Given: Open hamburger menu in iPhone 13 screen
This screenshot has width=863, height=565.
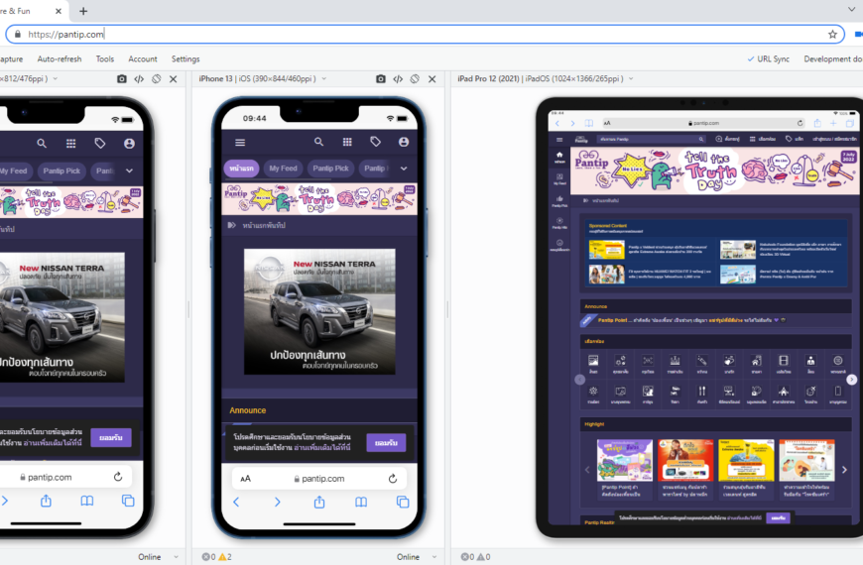Looking at the screenshot, I should [240, 142].
